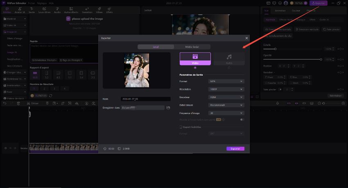The width and height of the screenshot is (348, 188).
Task: Select the Vidéo export type tile
Action: [195, 58]
